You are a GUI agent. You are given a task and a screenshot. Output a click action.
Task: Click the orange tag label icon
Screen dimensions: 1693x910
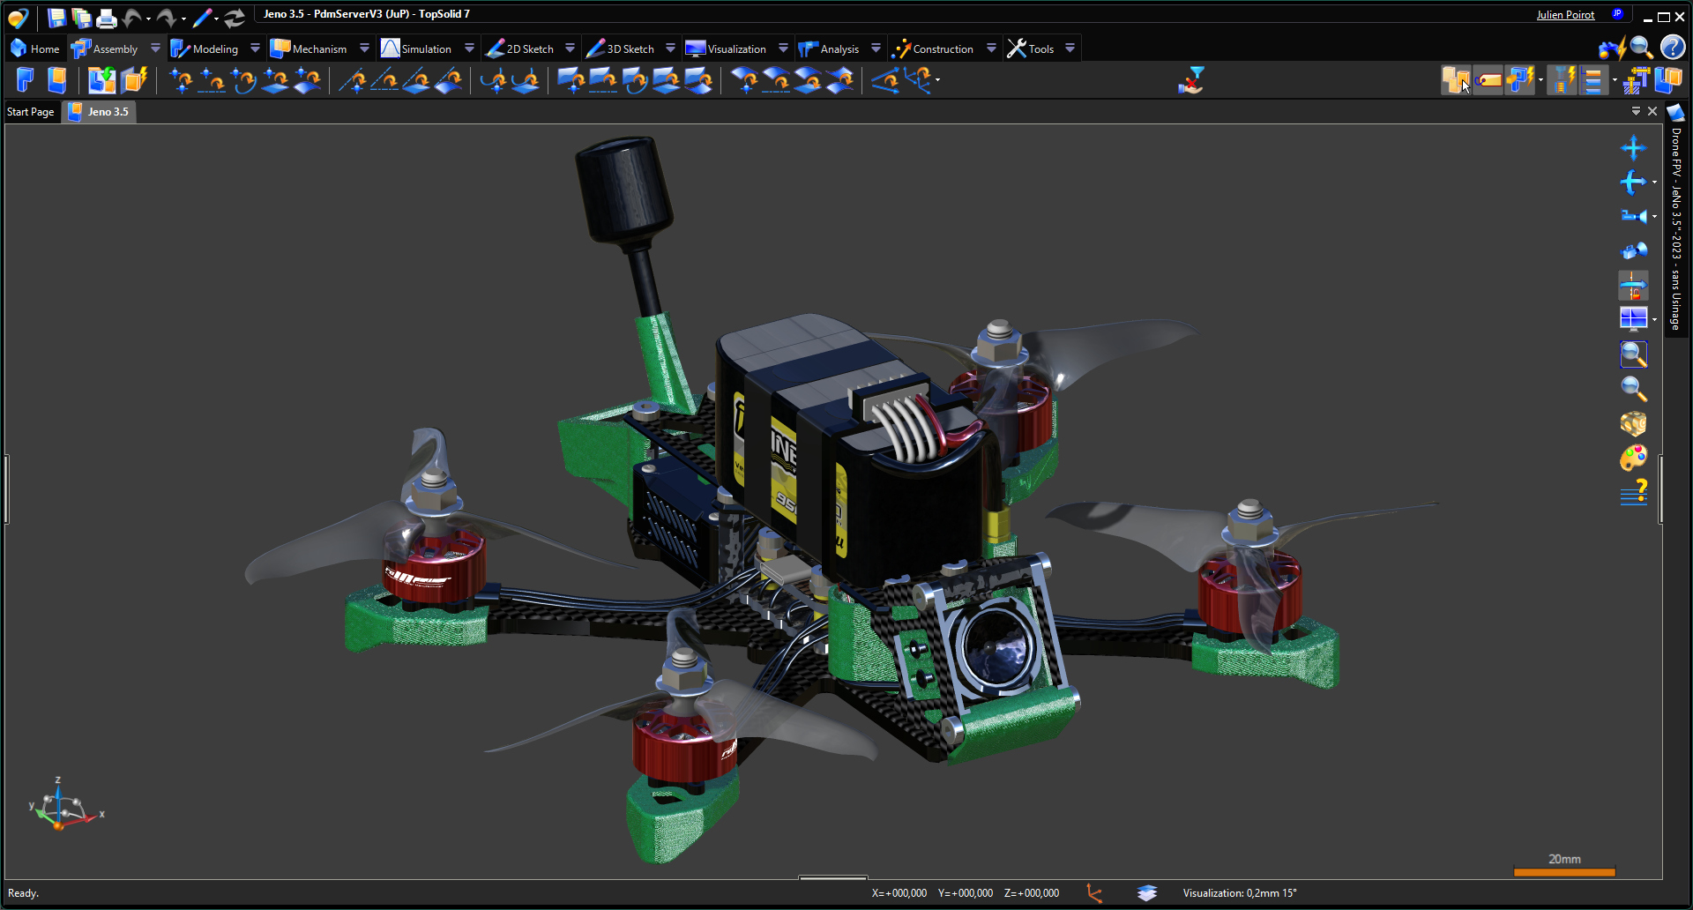(x=1488, y=80)
